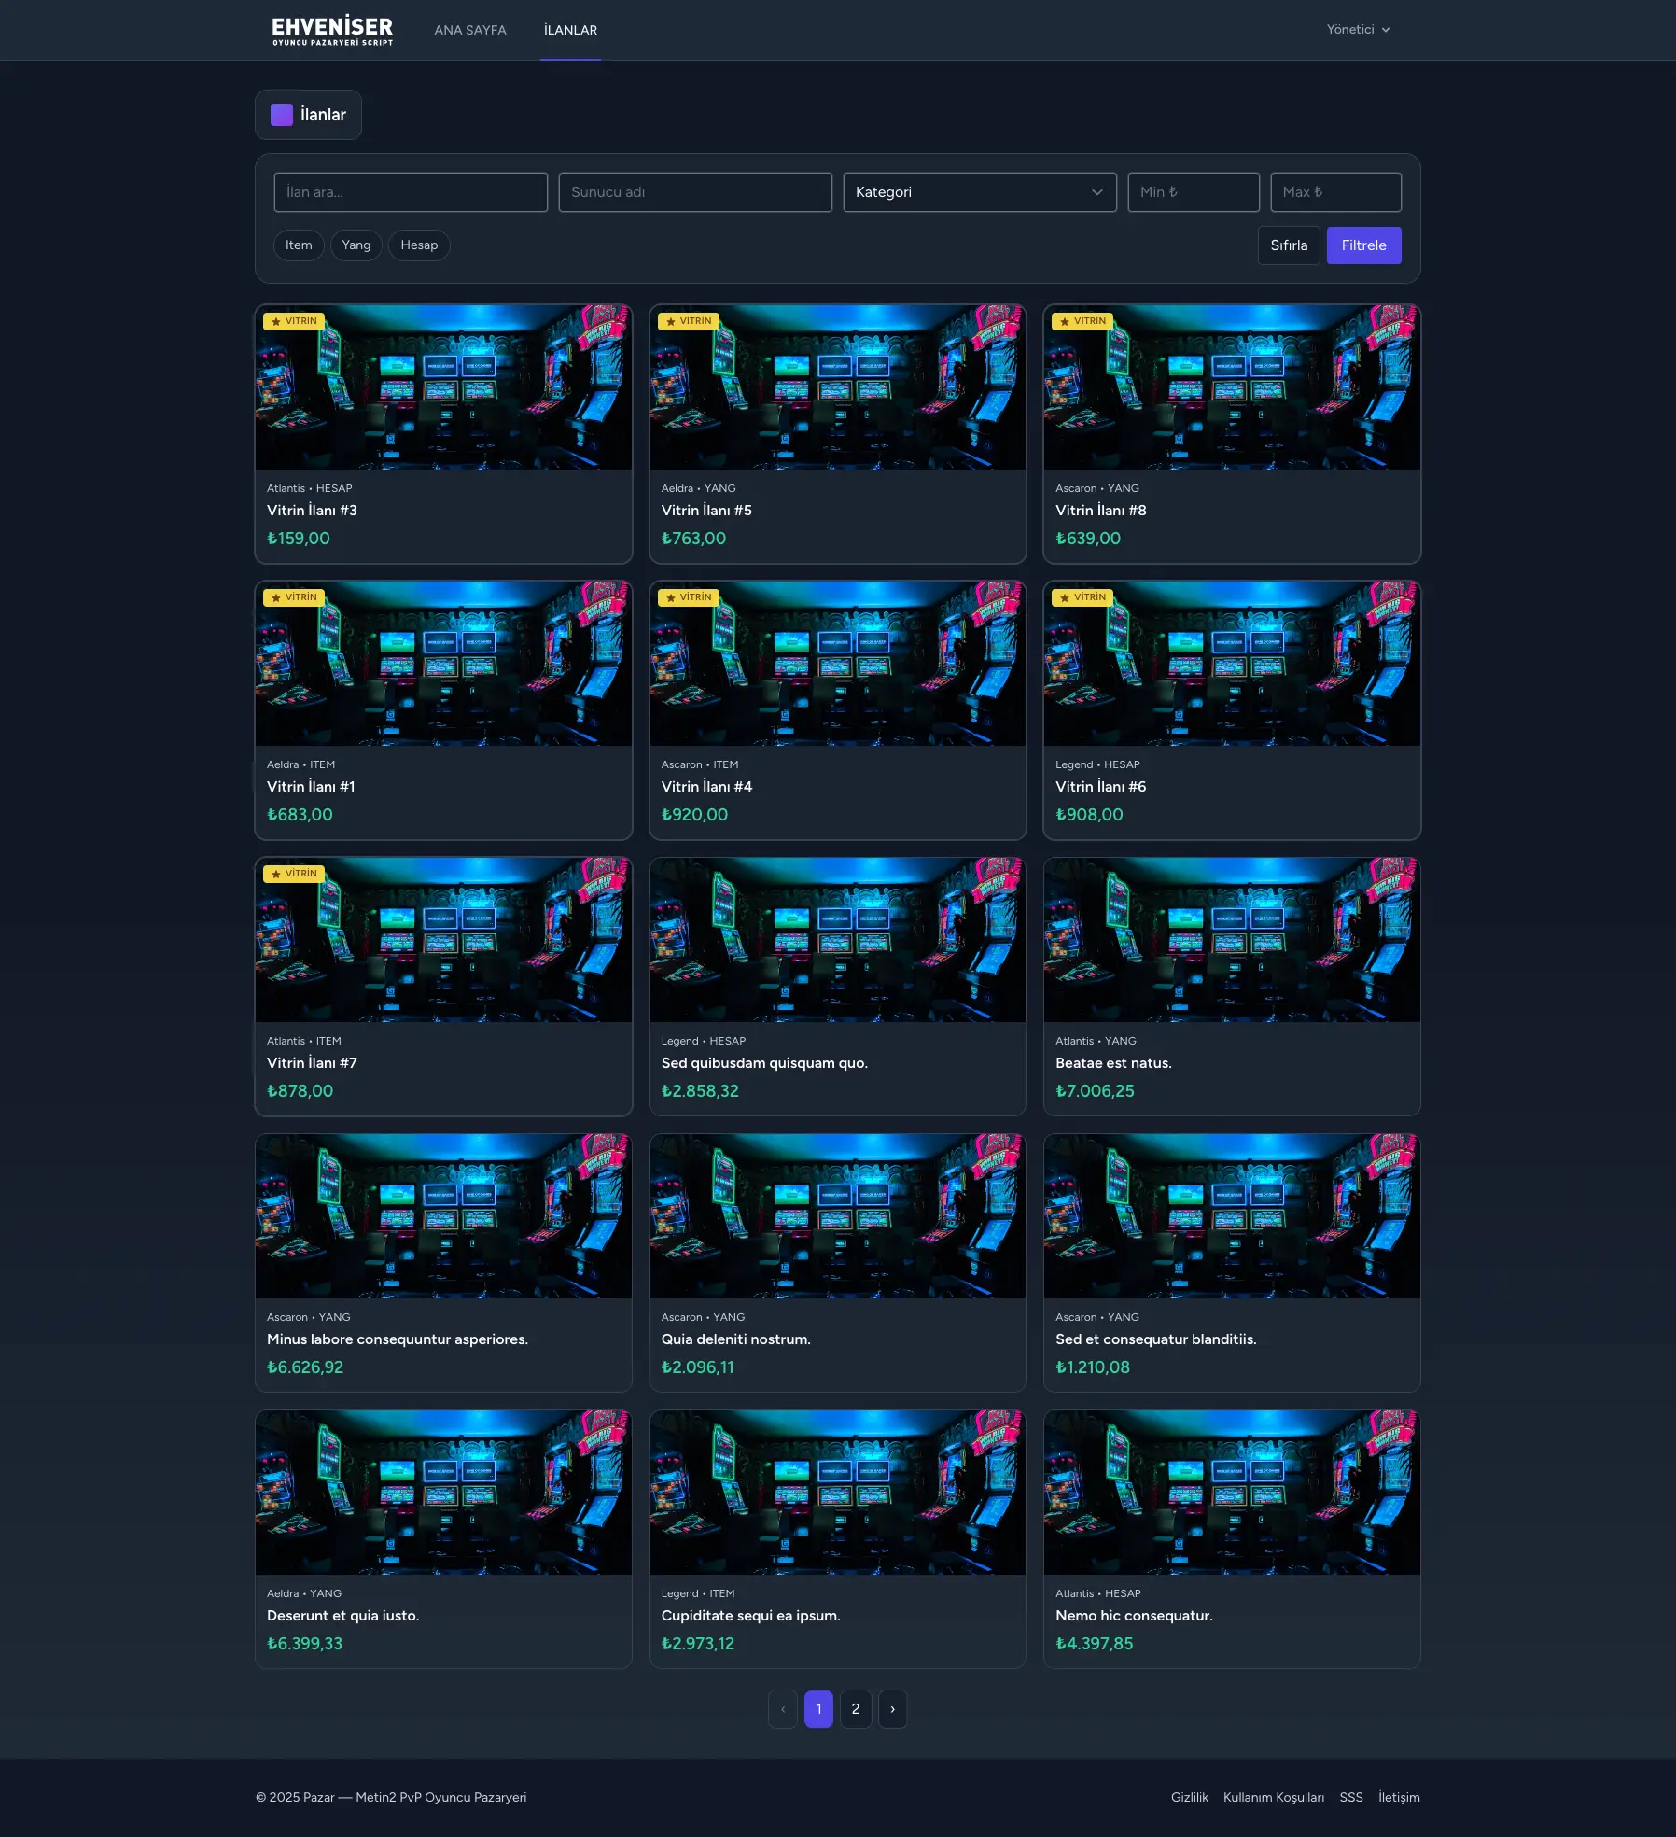Click the EHVENISER site logo
Viewport: 1676px width, 1837px height.
point(332,30)
